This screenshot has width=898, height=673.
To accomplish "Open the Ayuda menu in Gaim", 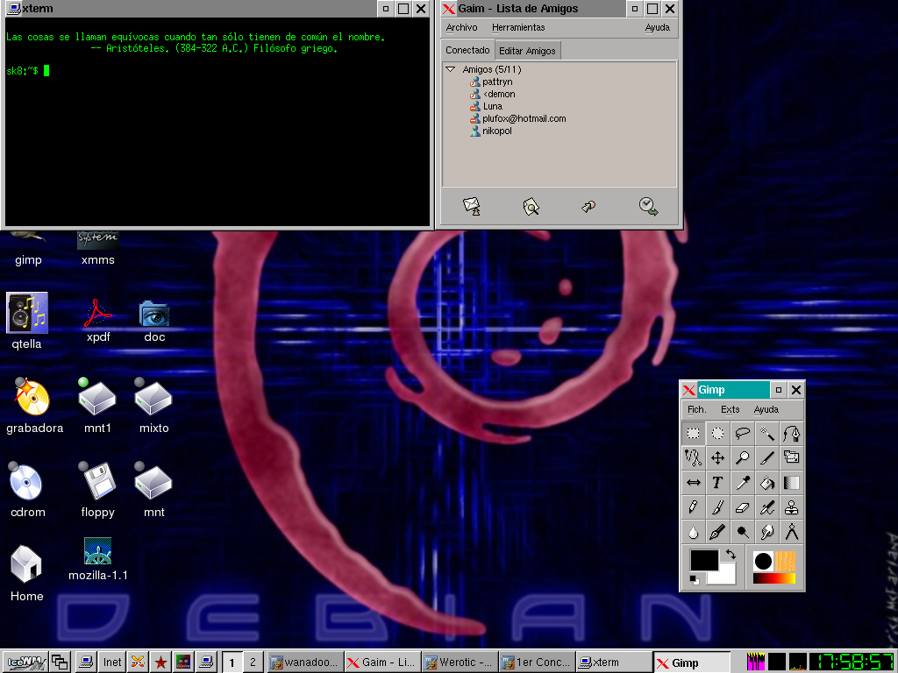I will click(x=657, y=27).
